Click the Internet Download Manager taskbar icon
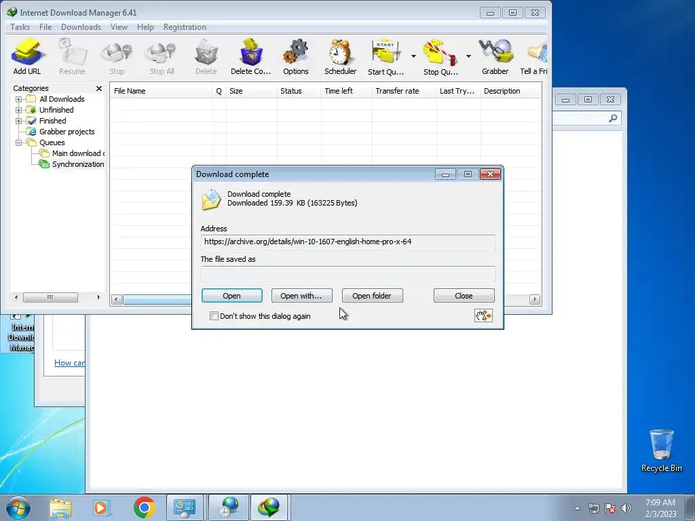695x521 pixels. [x=269, y=507]
